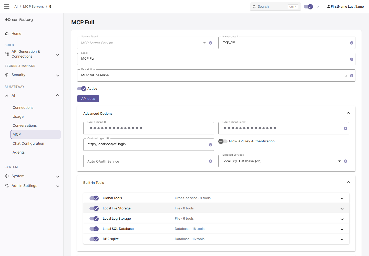369x256 pixels.
Task: Toggle Local Log Storage switch
Action: (94, 219)
